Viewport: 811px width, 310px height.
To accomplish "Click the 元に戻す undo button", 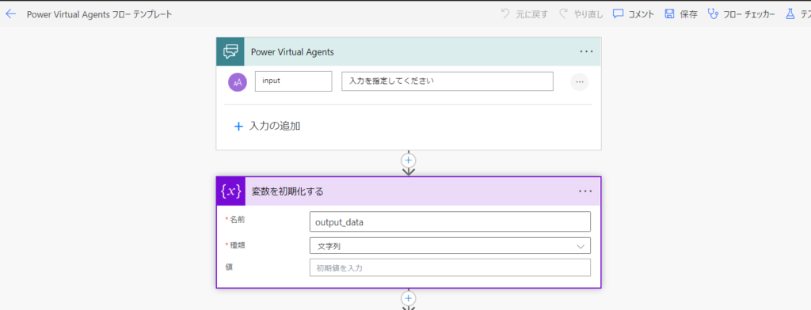I will coord(524,14).
